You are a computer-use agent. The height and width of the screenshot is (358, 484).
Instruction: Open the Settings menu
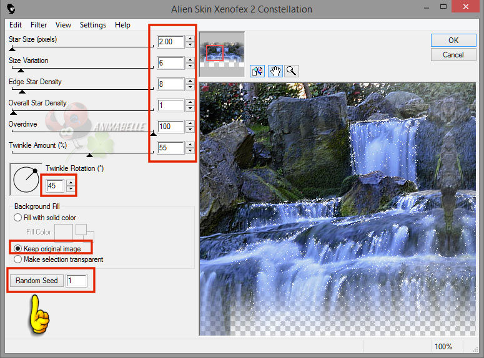pos(92,25)
